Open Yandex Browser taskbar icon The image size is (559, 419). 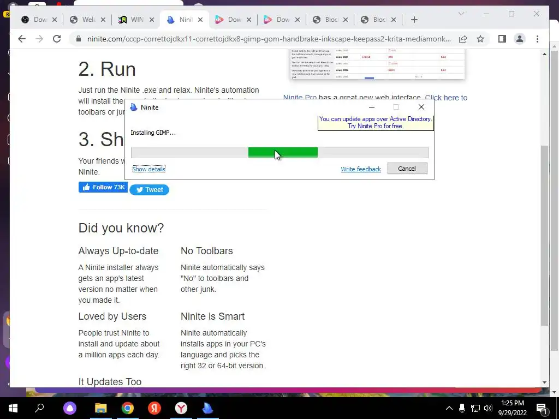coord(181,408)
